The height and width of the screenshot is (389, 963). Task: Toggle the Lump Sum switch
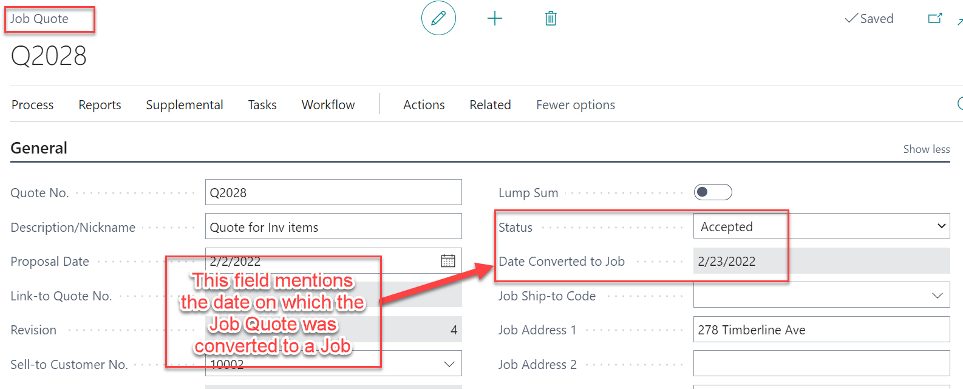pos(713,192)
